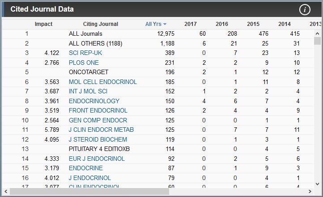323x197 pixels.
Task: Click the vertical scrollbar down arrow
Action: (x=318, y=184)
